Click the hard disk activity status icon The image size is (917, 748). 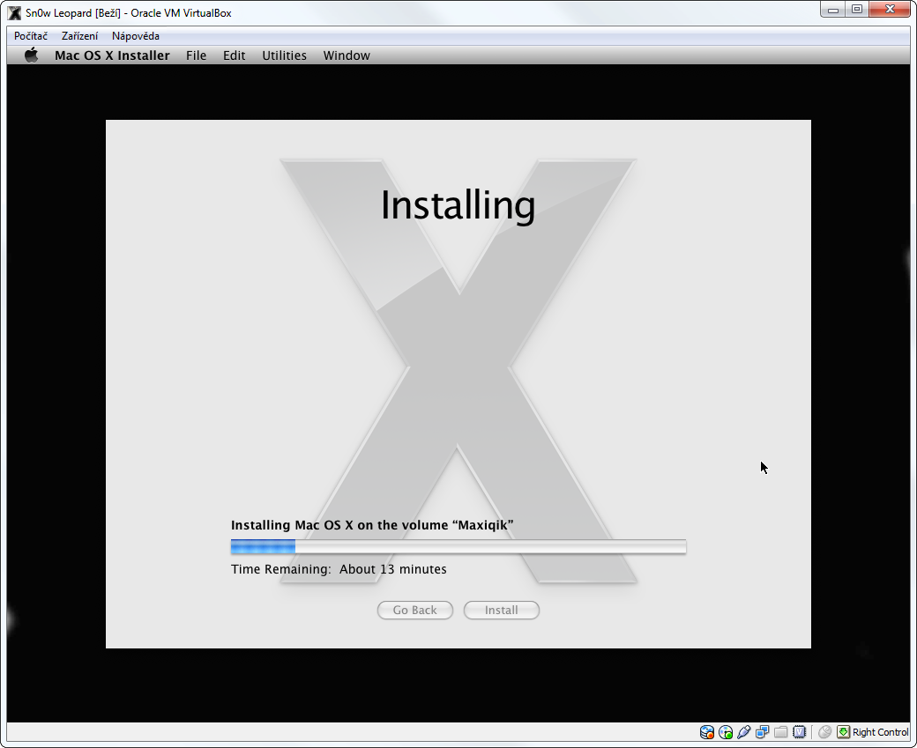pos(706,731)
